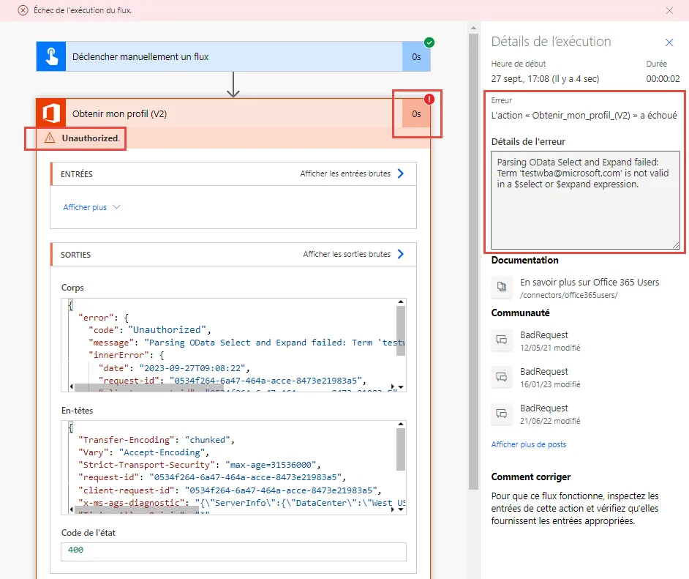This screenshot has width=689, height=579.
Task: Expand Afficher plus under ENTRÉES
Action: click(x=91, y=207)
